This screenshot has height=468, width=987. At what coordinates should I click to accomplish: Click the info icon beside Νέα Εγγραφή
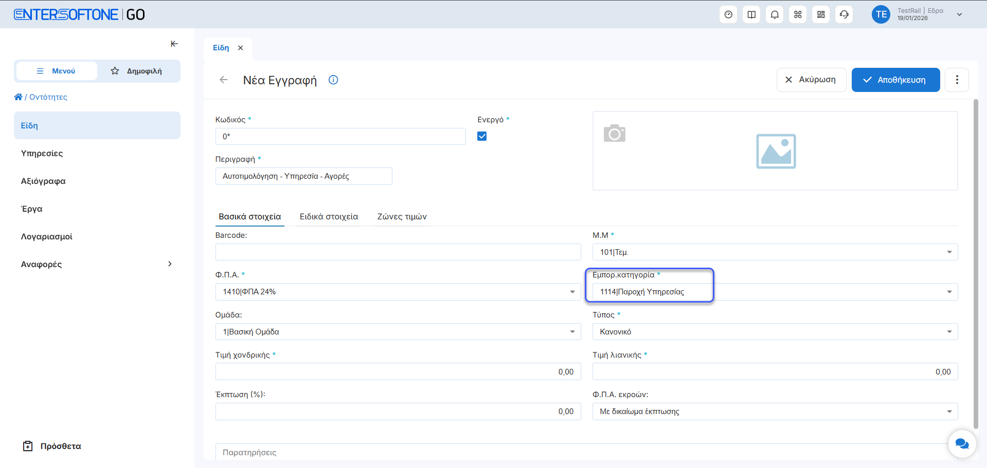(x=333, y=80)
